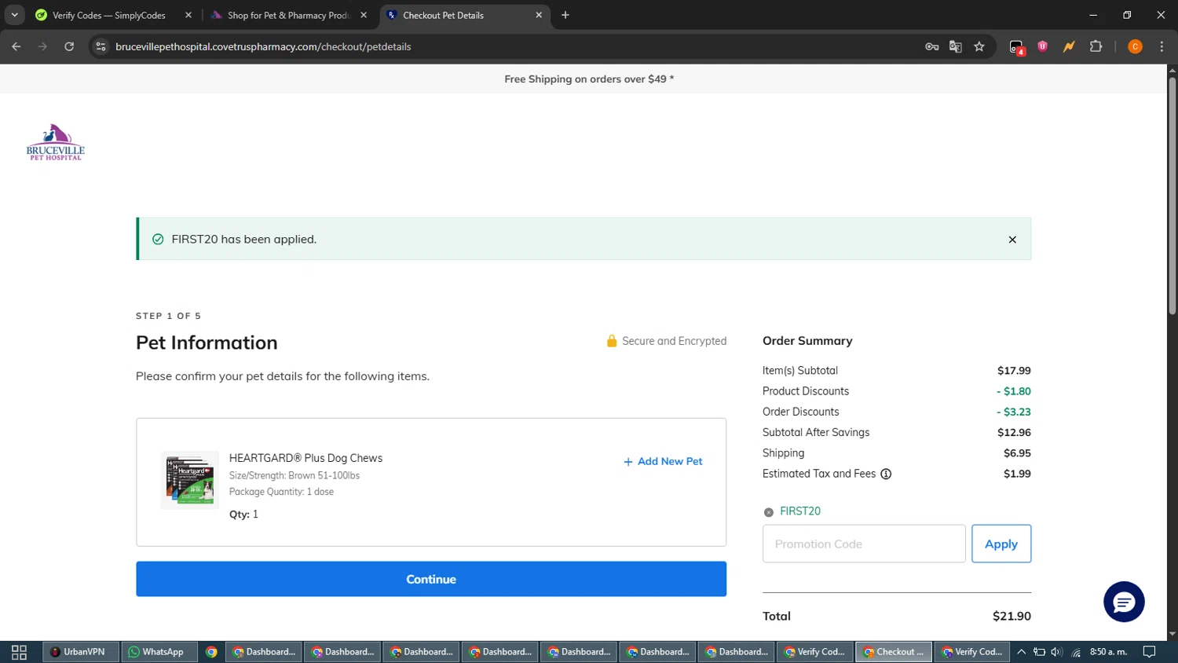The image size is (1178, 663).
Task: Open the Chrome three-dot menu
Action: [x=1162, y=46]
